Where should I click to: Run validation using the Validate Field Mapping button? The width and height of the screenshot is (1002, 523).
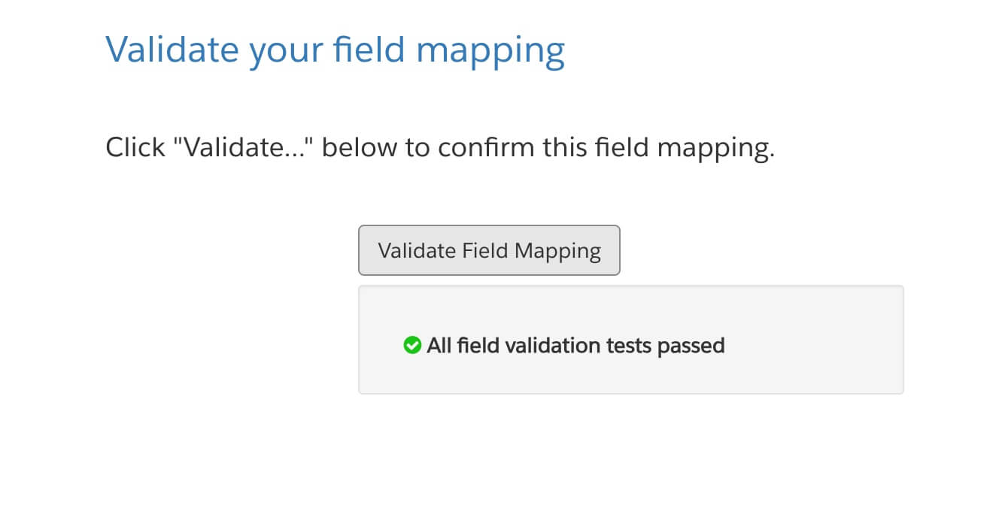pyautogui.click(x=489, y=250)
